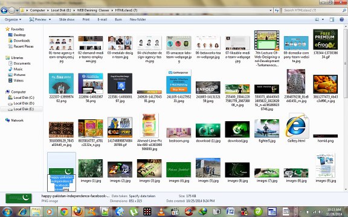348x217 pixels.
Task: Open the views options dropdown arrow
Action: 323,19
